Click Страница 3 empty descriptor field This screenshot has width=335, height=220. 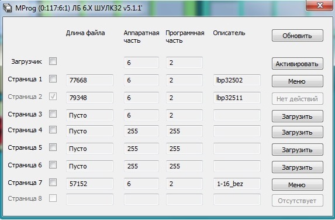point(237,115)
